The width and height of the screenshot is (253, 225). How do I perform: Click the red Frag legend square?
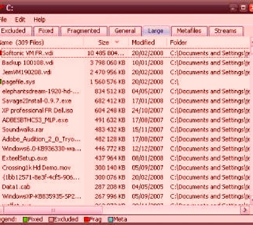coord(86,219)
